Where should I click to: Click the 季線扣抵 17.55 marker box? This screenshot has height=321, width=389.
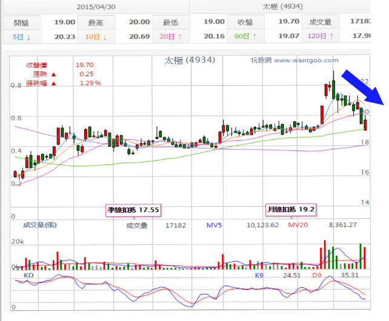(133, 210)
